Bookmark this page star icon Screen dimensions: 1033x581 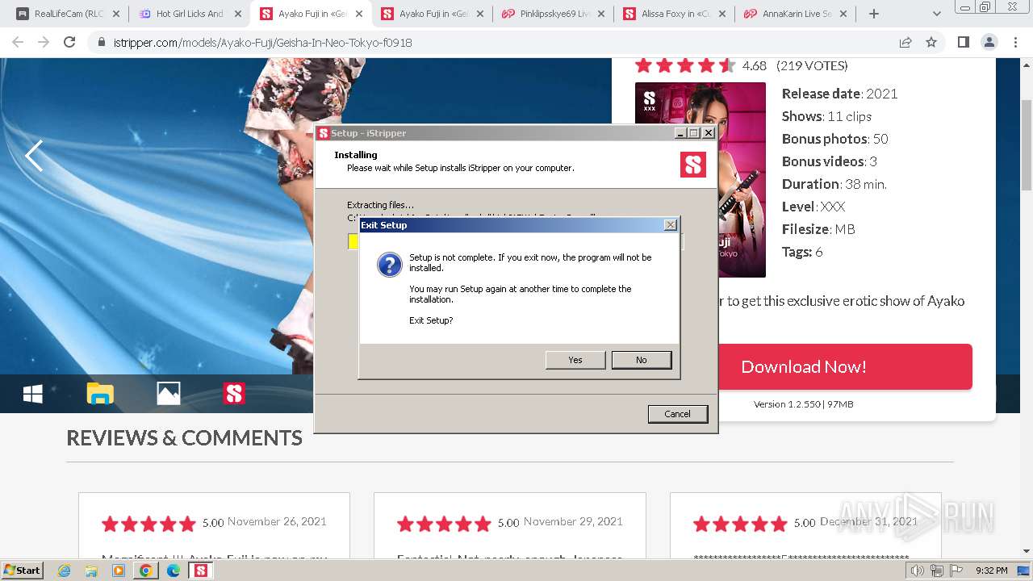tap(931, 42)
